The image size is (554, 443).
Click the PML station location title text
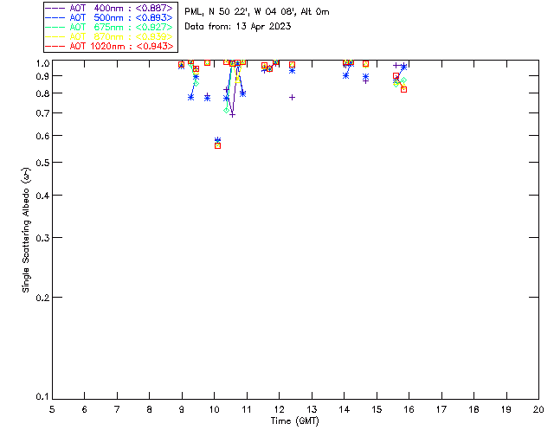point(257,11)
